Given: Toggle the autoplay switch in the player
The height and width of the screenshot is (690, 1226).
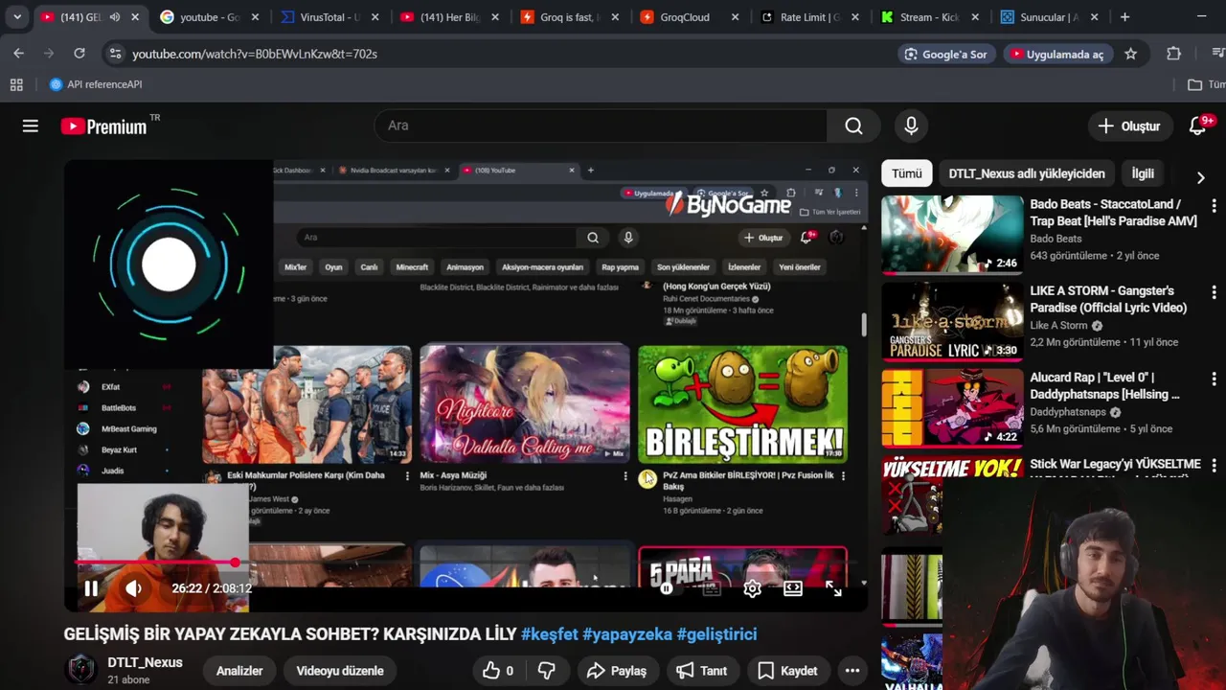Looking at the screenshot, I should (668, 588).
